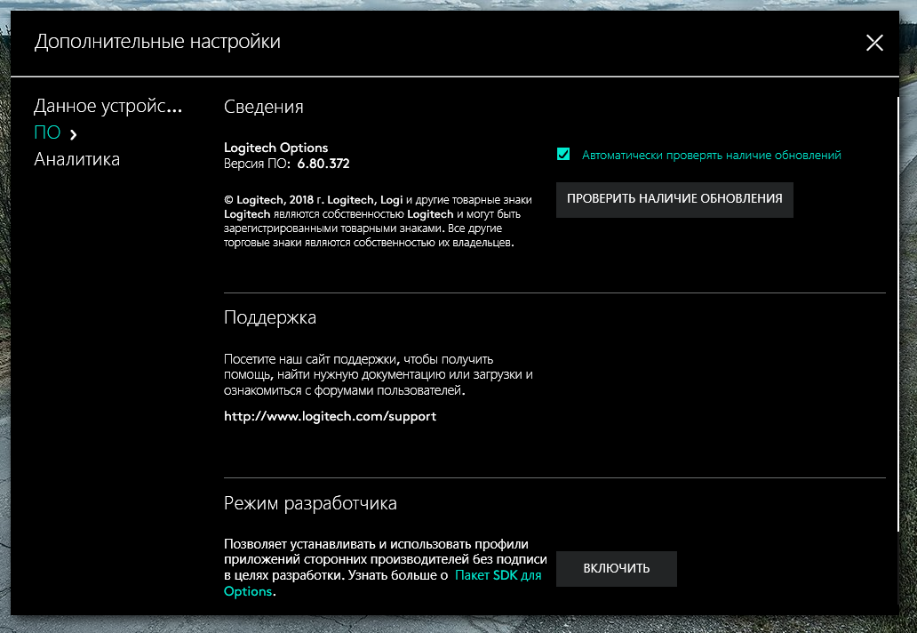The image size is (917, 633).
Task: Open the Пакет SDK для Options link
Action: (x=382, y=582)
